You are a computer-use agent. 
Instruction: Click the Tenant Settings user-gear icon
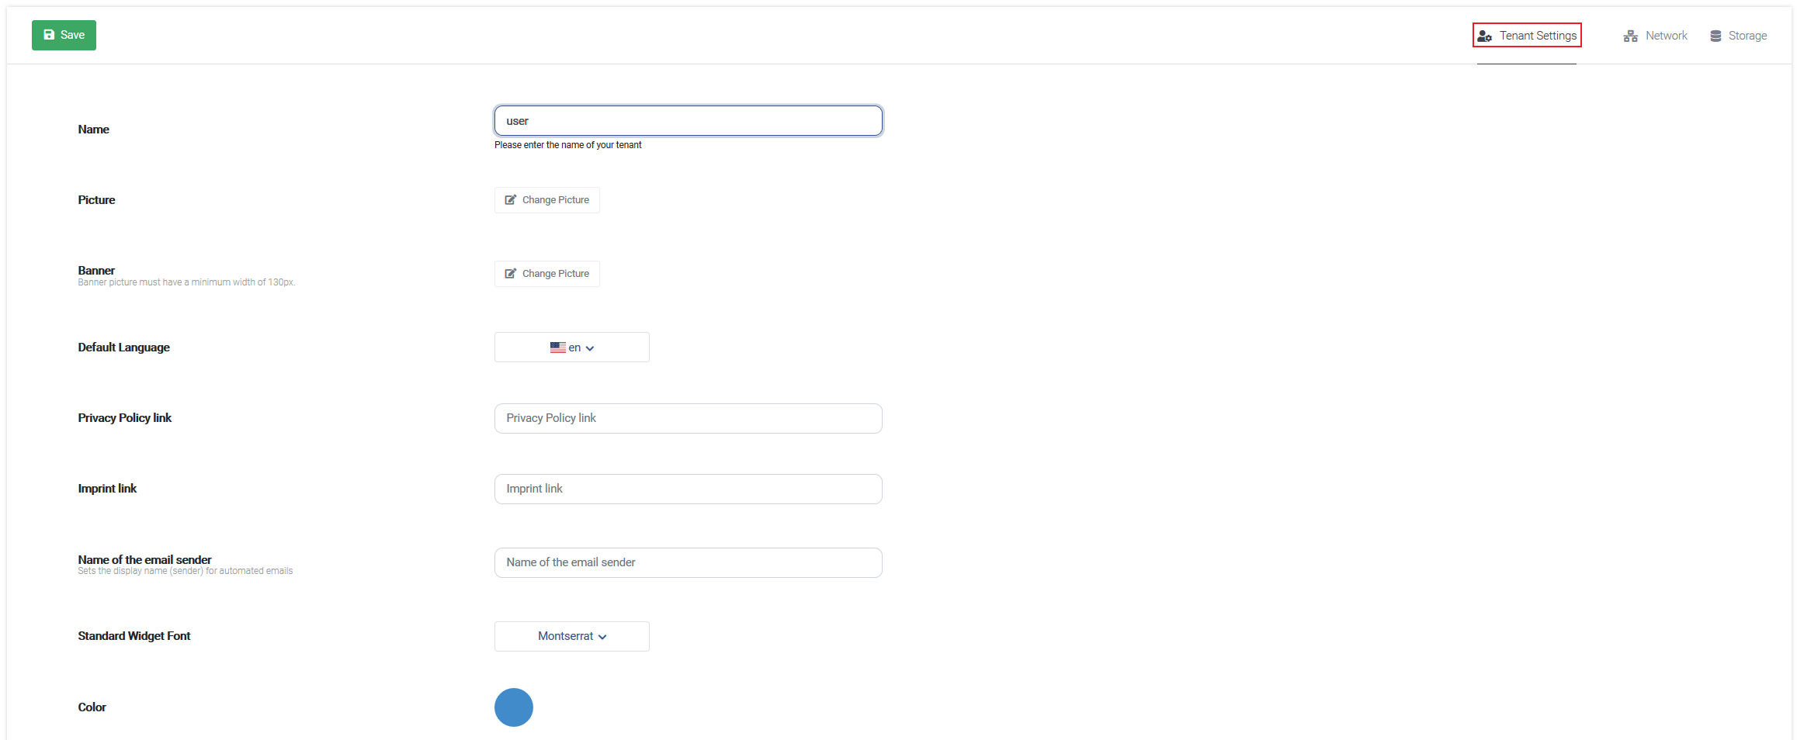tap(1484, 36)
